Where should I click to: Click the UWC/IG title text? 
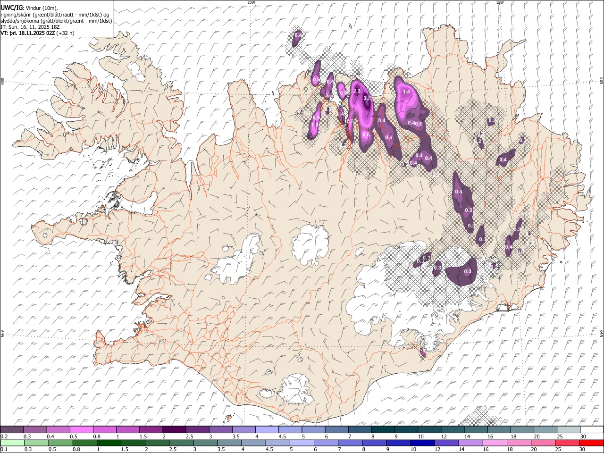(x=11, y=8)
